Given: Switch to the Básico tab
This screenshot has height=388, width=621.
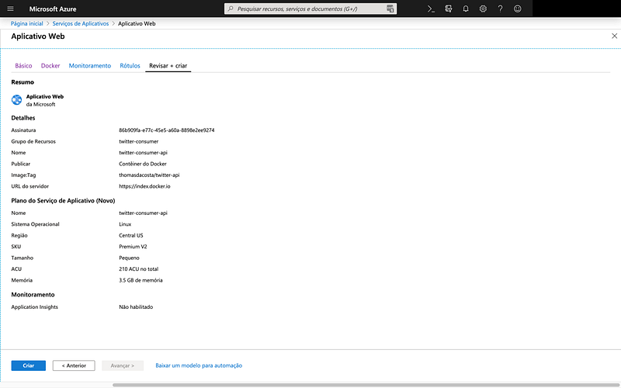Looking at the screenshot, I should pos(23,66).
